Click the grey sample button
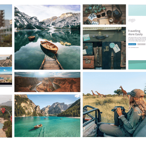Screen dimensions: 146x142 click(141, 44)
